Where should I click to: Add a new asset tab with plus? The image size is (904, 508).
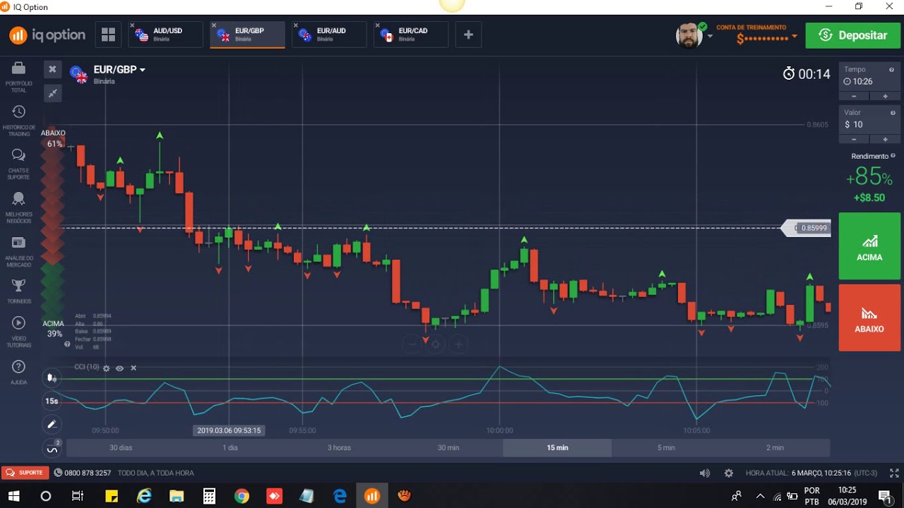[468, 35]
